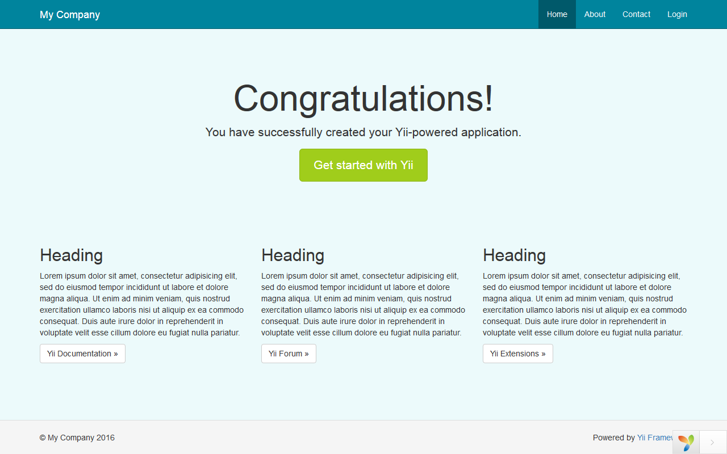The width and height of the screenshot is (727, 454).
Task: Open the Home navigation item
Action: tap(557, 14)
